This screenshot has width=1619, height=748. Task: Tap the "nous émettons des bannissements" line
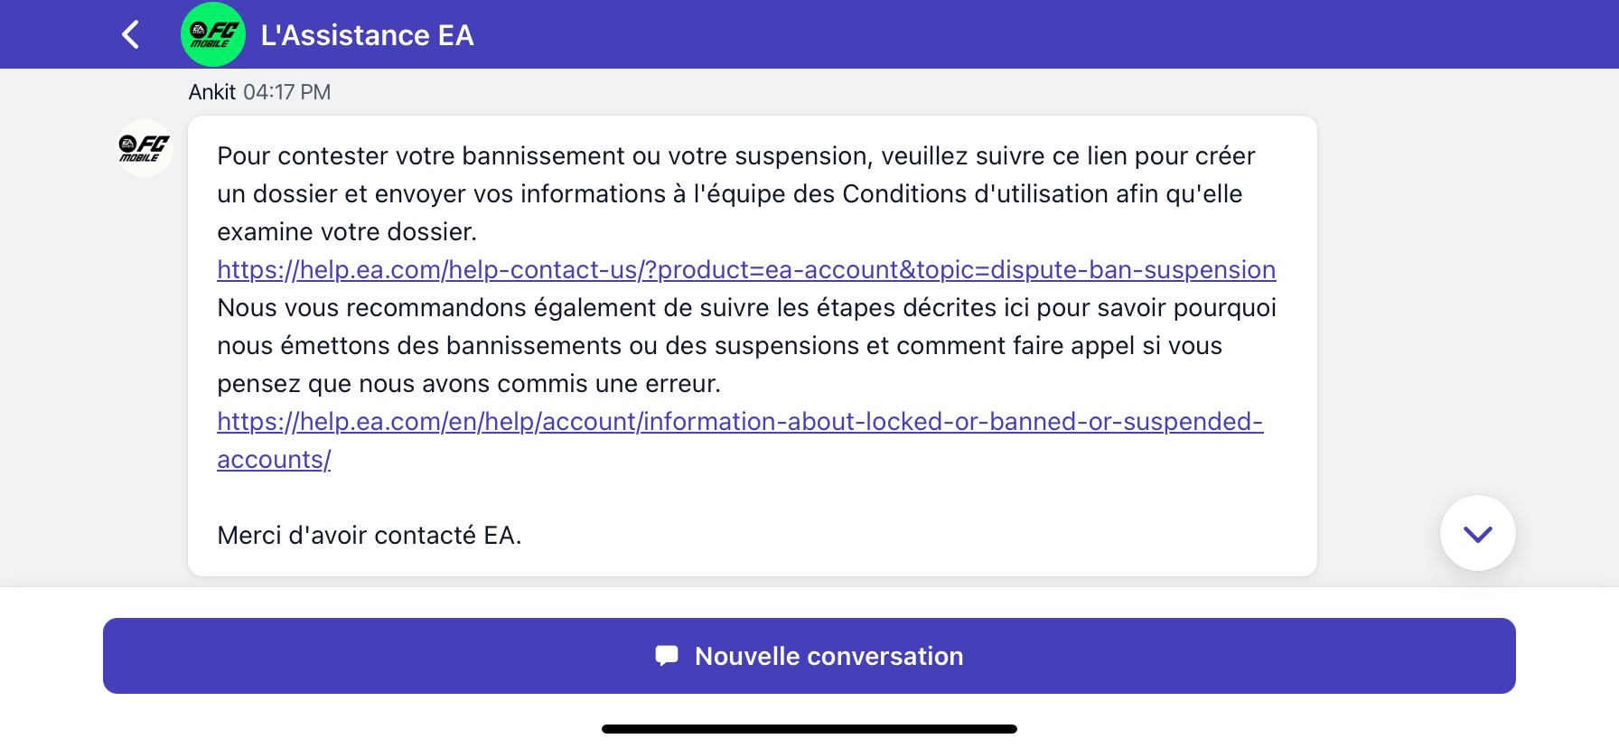pyautogui.click(x=719, y=346)
